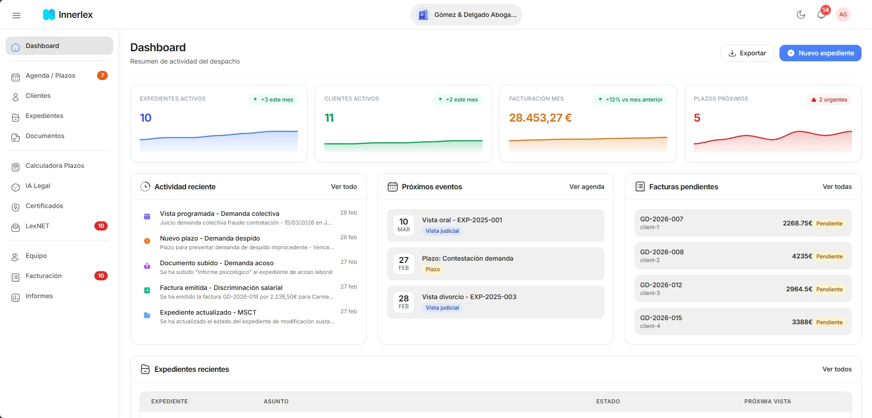Image resolution: width=872 pixels, height=418 pixels.
Task: Open notifications bell with 14 badge
Action: tap(822, 15)
